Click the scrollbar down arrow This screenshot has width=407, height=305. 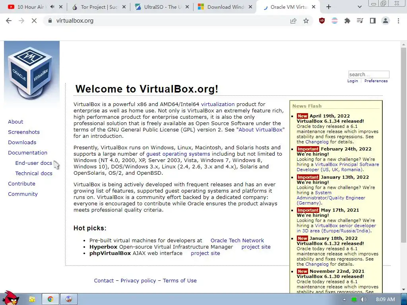403,290
